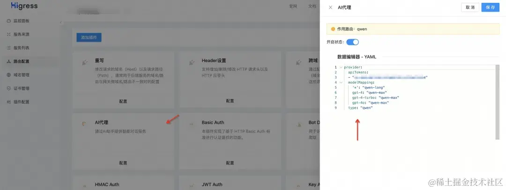Click the AI代理 plugin card icon
Viewport: 506px width, 190px height.
coord(84,123)
